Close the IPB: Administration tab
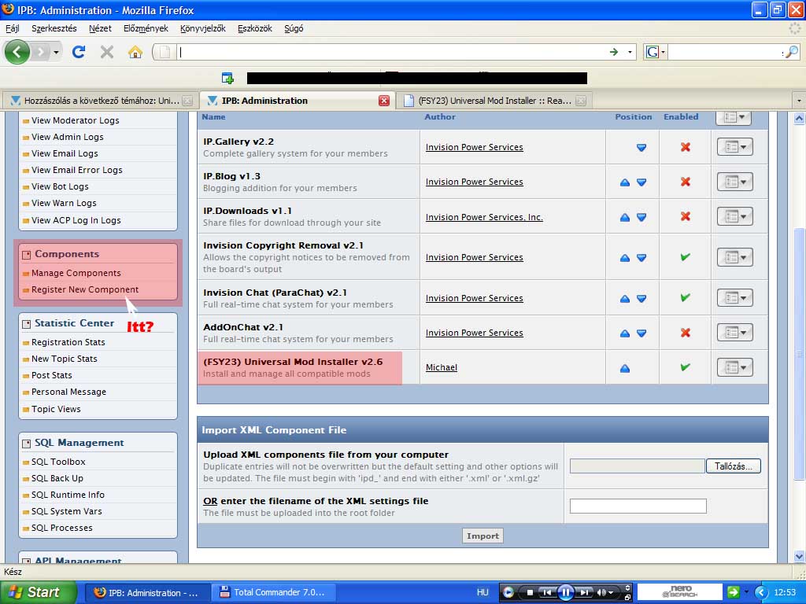Screen dimensions: 806x604 click(x=384, y=101)
